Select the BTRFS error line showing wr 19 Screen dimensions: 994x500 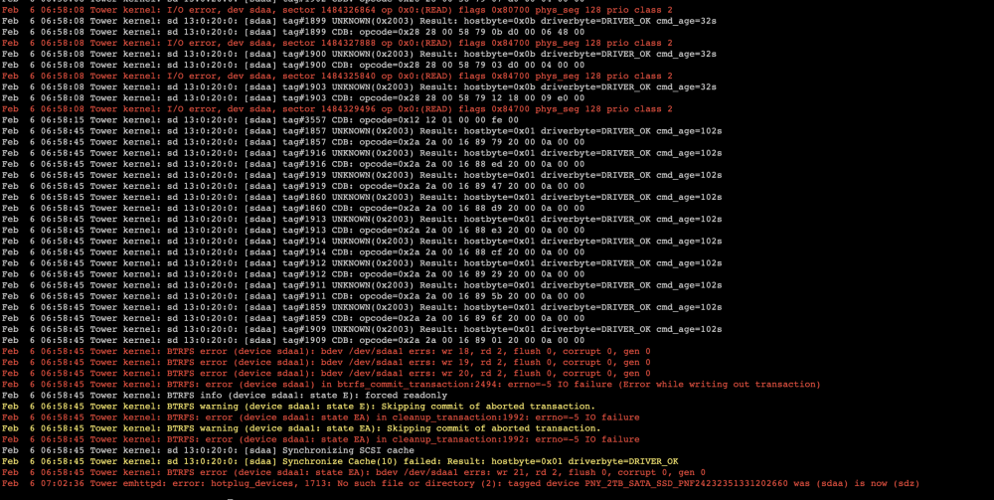point(326,363)
